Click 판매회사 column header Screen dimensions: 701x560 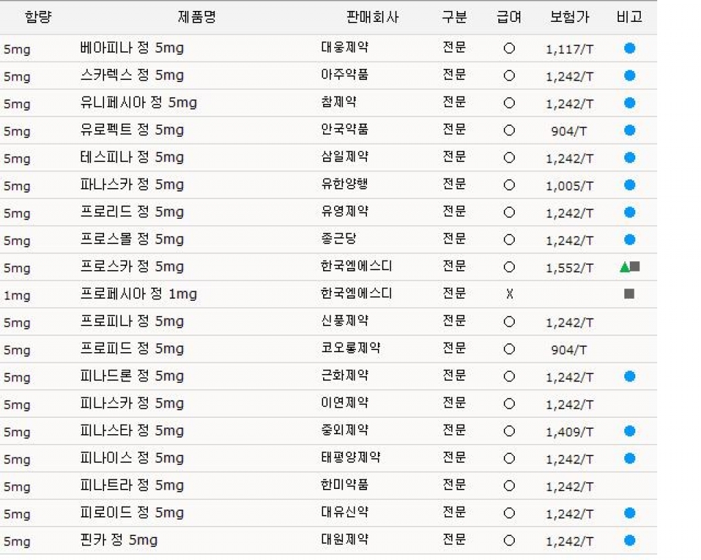click(x=372, y=17)
